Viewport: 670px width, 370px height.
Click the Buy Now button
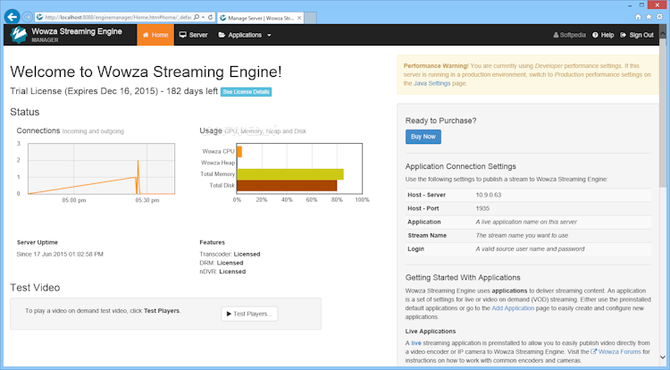point(423,137)
